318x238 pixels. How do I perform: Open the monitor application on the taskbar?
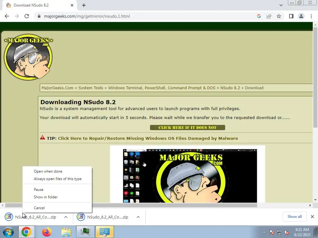coord(85,232)
